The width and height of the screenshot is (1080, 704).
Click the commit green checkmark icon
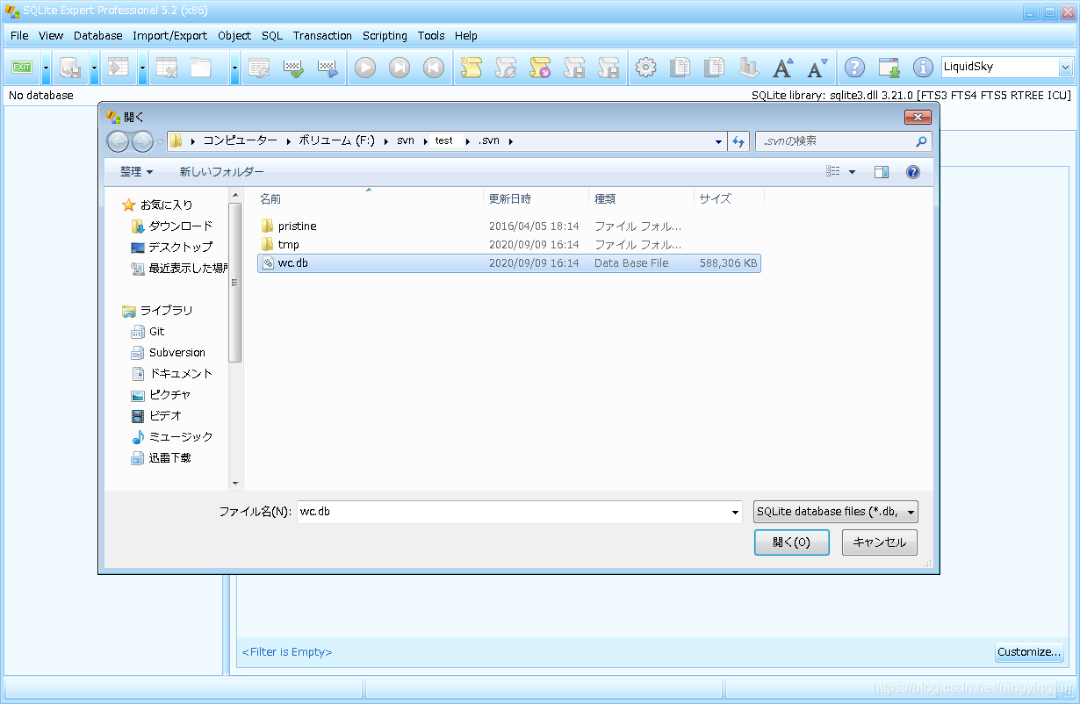(x=293, y=68)
